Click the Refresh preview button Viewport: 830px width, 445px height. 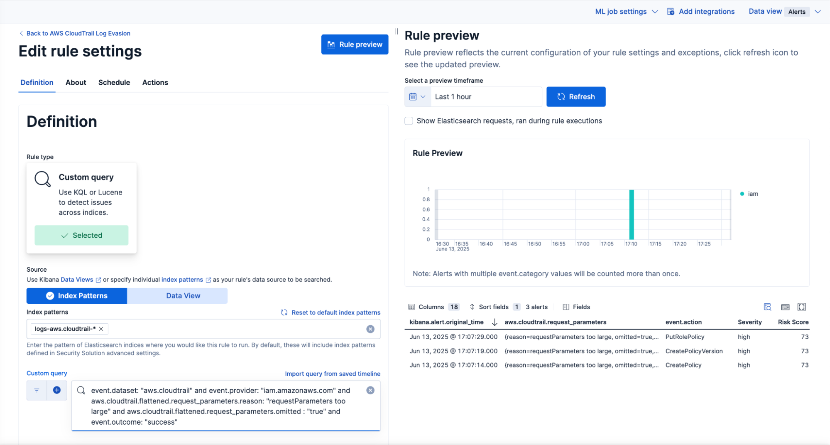click(x=576, y=97)
